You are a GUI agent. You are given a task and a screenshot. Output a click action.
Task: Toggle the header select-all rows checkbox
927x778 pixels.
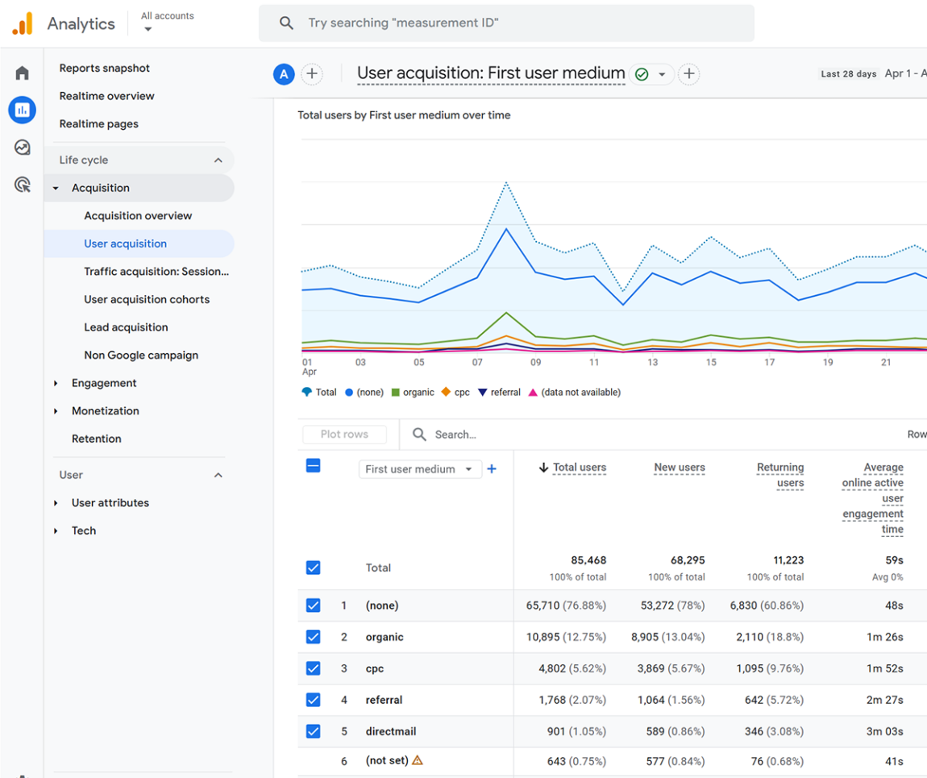[x=314, y=466]
